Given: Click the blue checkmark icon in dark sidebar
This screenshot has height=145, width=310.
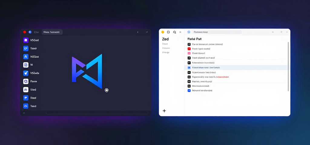Looking at the screenshot, I should [26, 73].
